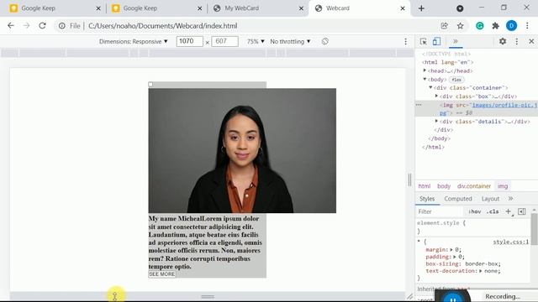Viewport: 538px width, 302px height.
Task: Click the small checkbox above photo
Action: pyautogui.click(x=150, y=84)
